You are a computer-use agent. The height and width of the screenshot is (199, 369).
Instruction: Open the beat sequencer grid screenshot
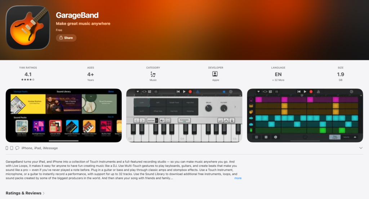tap(305, 115)
